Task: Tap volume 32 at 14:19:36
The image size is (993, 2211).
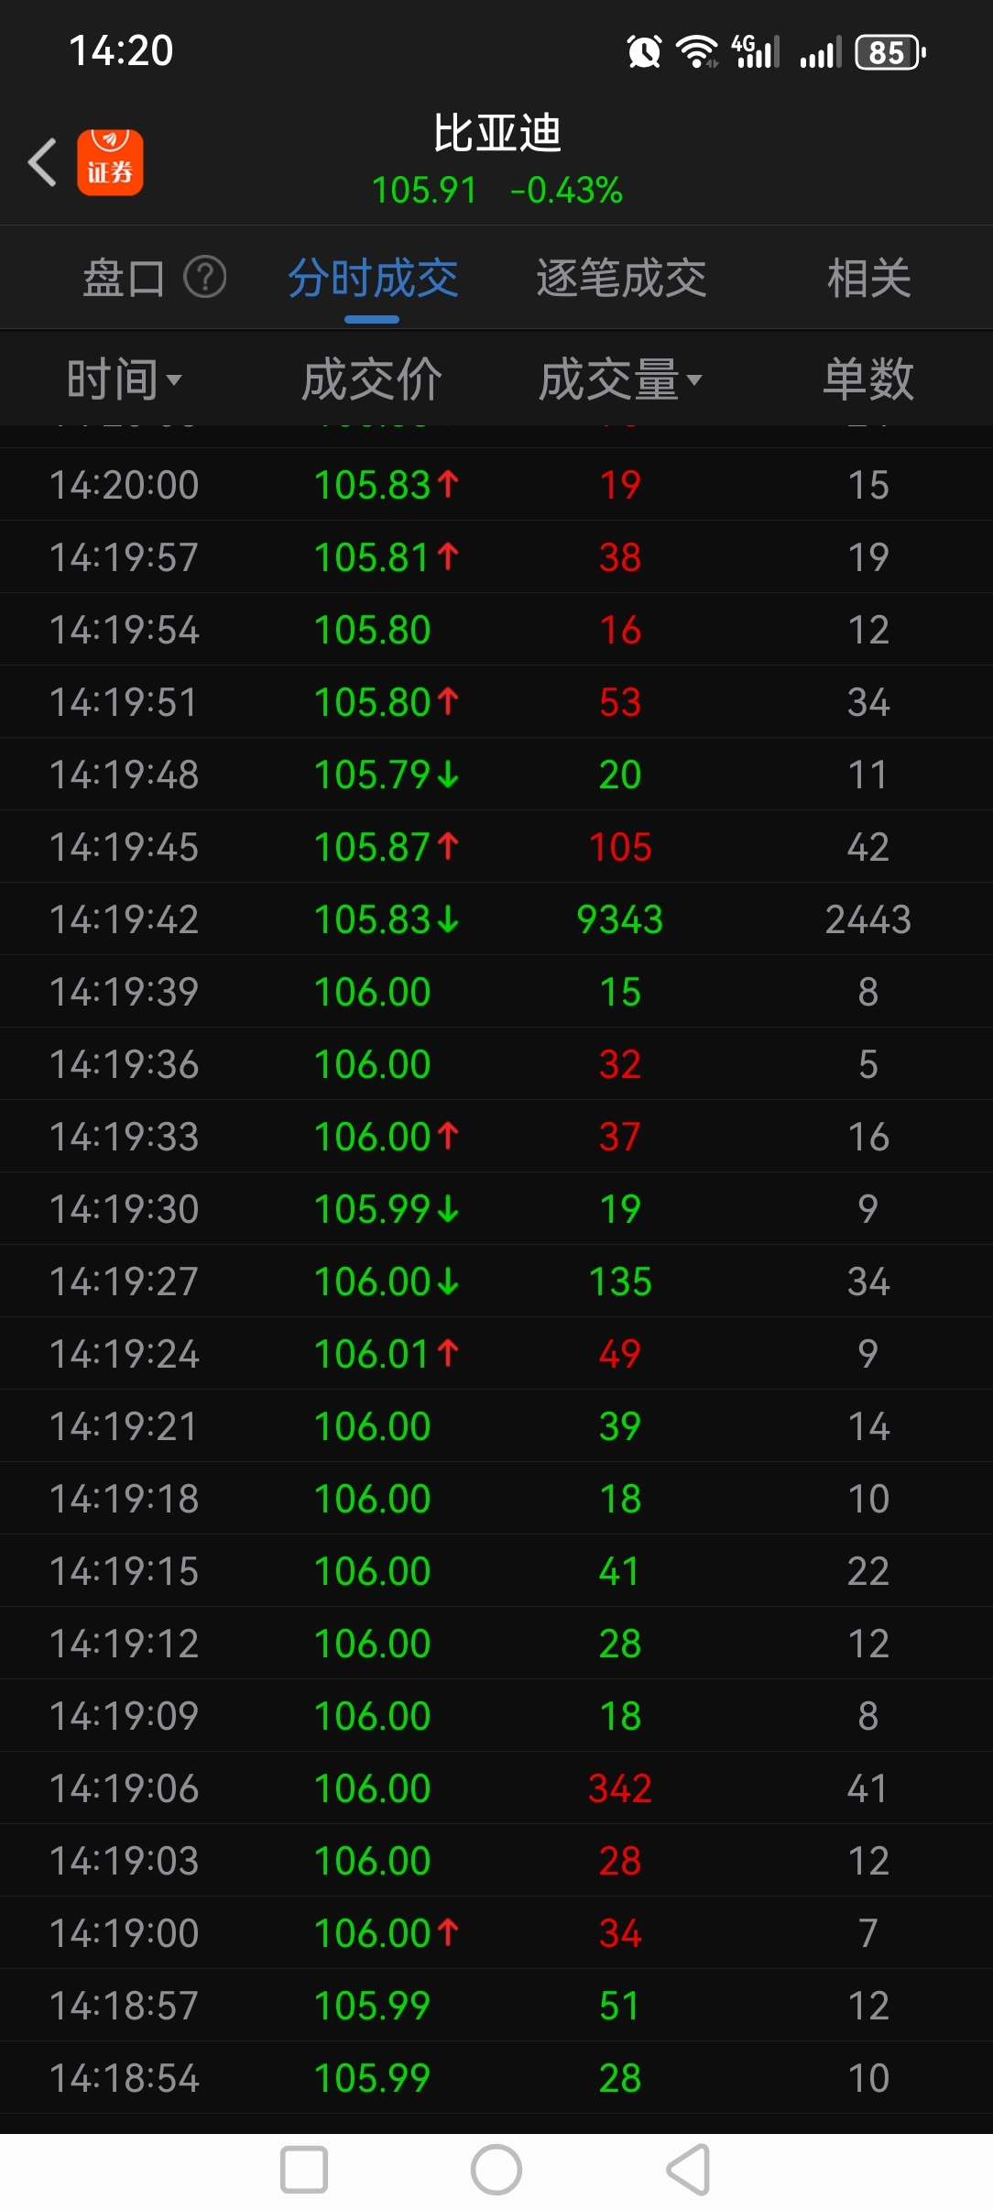Action: tap(620, 1064)
